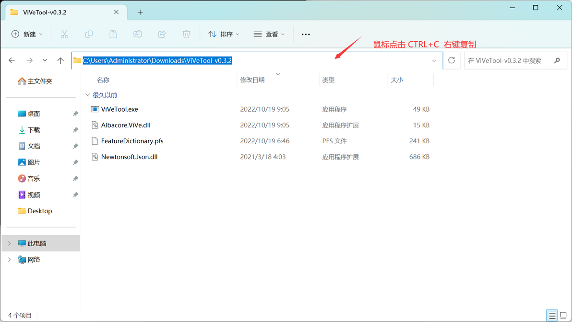The width and height of the screenshot is (572, 322).
Task: Click the Share icon in toolbar
Action: click(162, 34)
